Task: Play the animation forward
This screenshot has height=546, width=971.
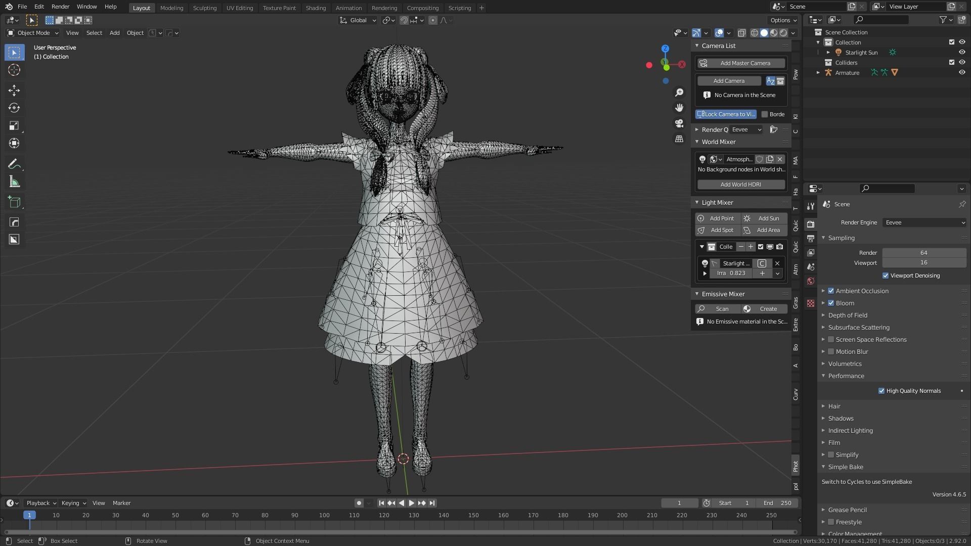Action: pos(412,503)
